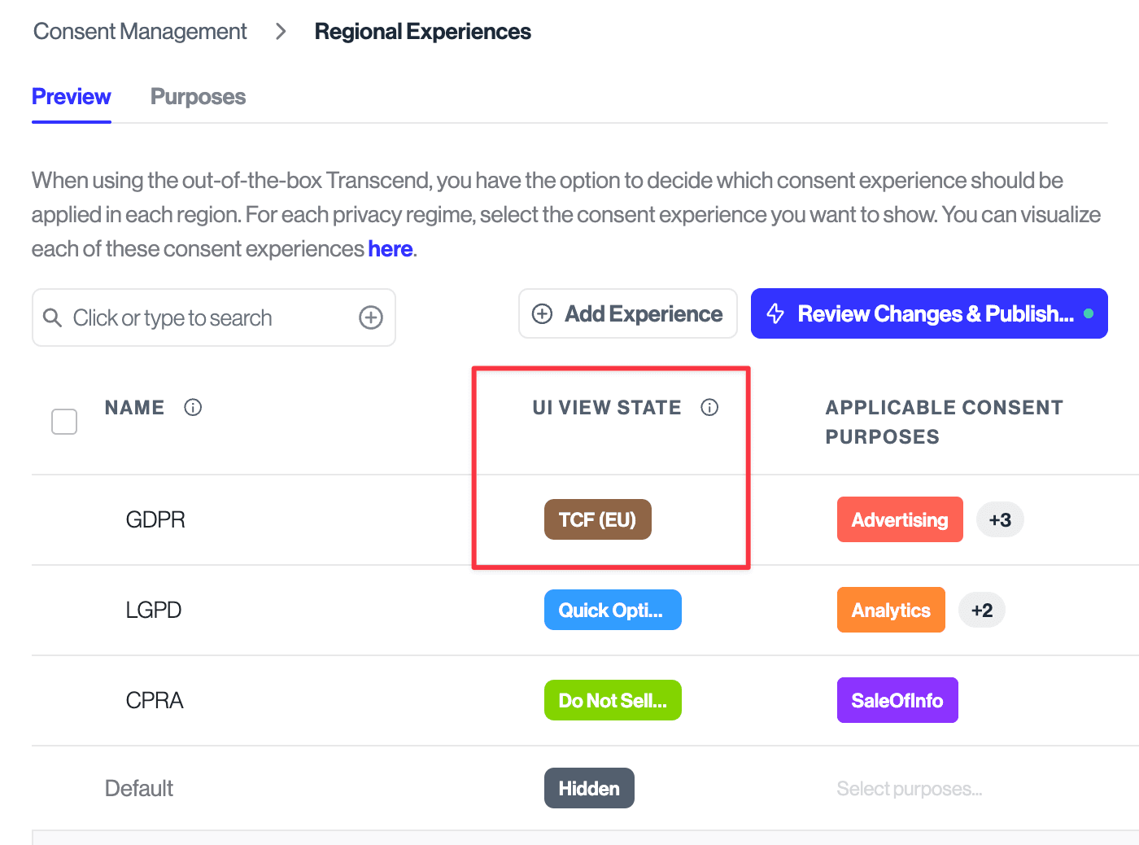Click the info icon next to NAME
The height and width of the screenshot is (845, 1139).
click(193, 407)
